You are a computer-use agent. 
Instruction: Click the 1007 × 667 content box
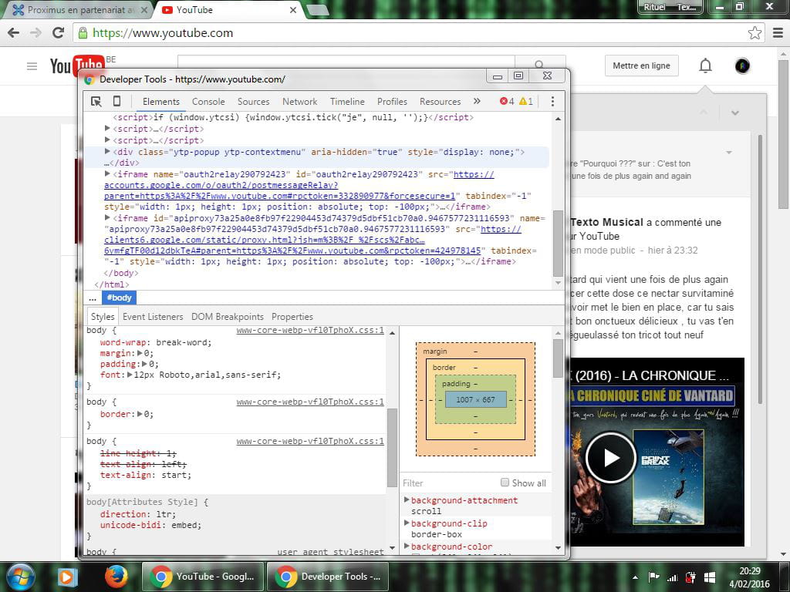click(x=475, y=400)
